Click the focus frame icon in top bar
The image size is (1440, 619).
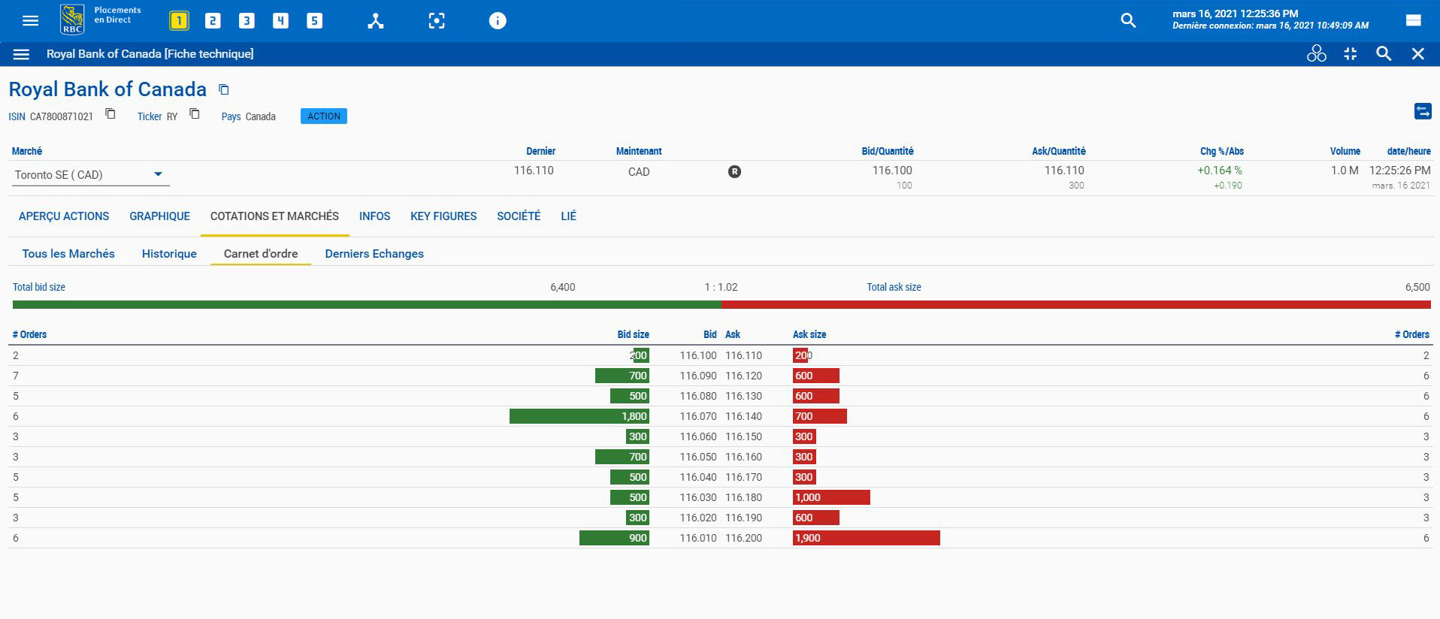(x=437, y=21)
